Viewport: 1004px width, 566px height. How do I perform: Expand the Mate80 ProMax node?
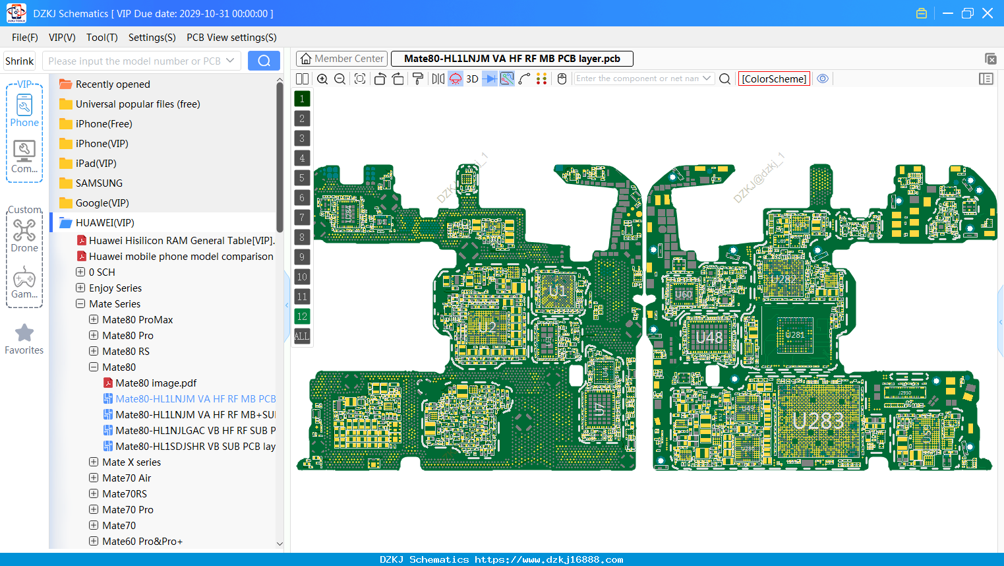(94, 319)
